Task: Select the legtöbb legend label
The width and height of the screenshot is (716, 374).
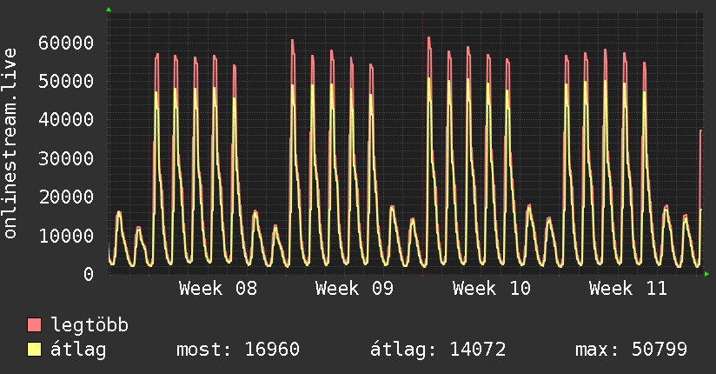Action: click(x=89, y=324)
